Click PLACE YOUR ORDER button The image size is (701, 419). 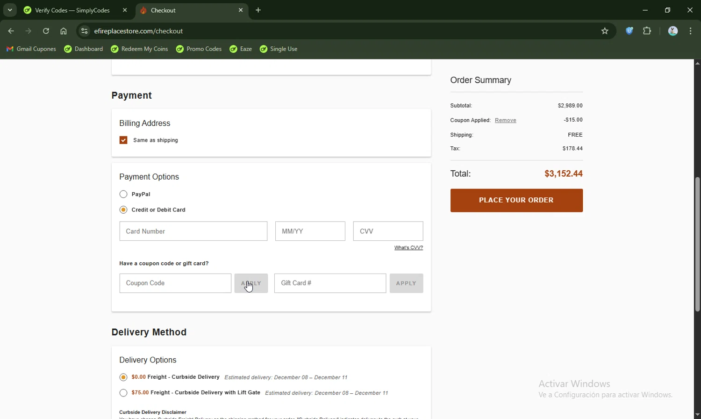516,200
